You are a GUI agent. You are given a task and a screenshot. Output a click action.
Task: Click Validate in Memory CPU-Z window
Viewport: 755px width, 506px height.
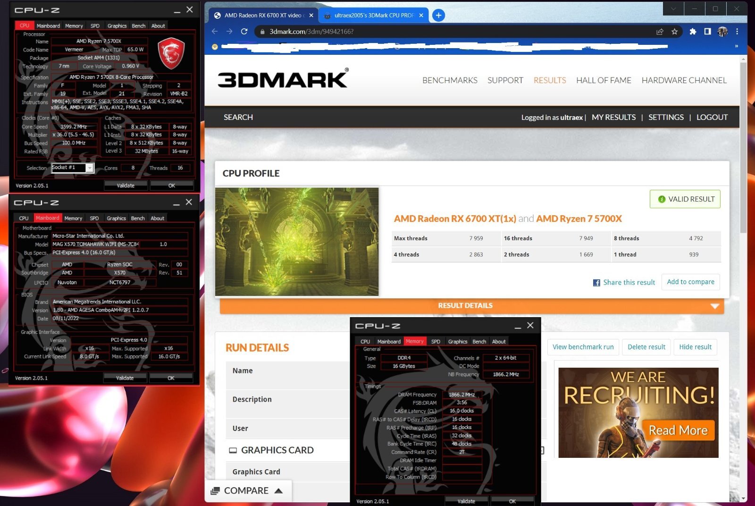(x=466, y=501)
